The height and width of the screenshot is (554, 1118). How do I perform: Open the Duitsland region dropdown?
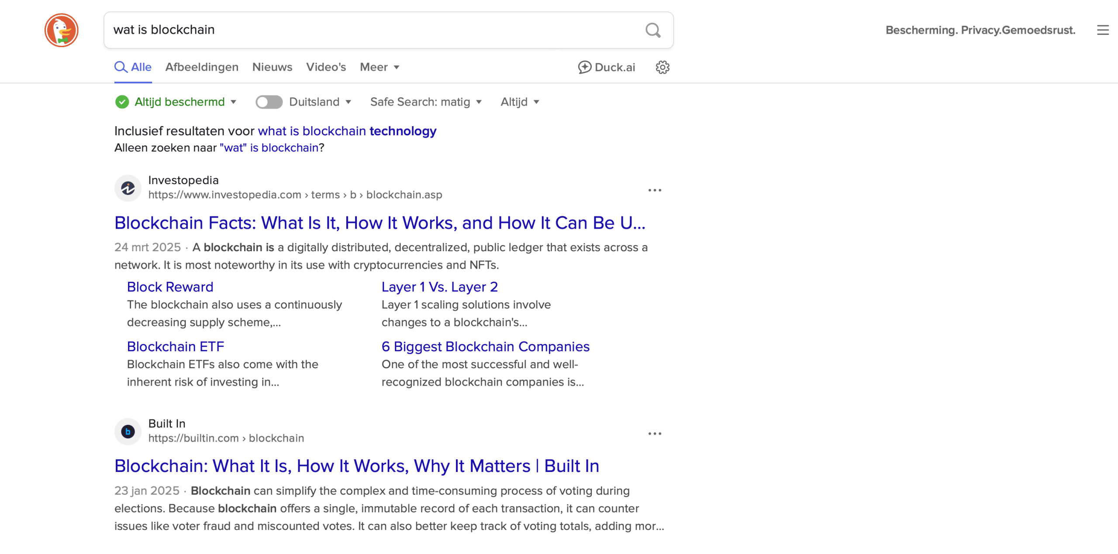point(320,102)
